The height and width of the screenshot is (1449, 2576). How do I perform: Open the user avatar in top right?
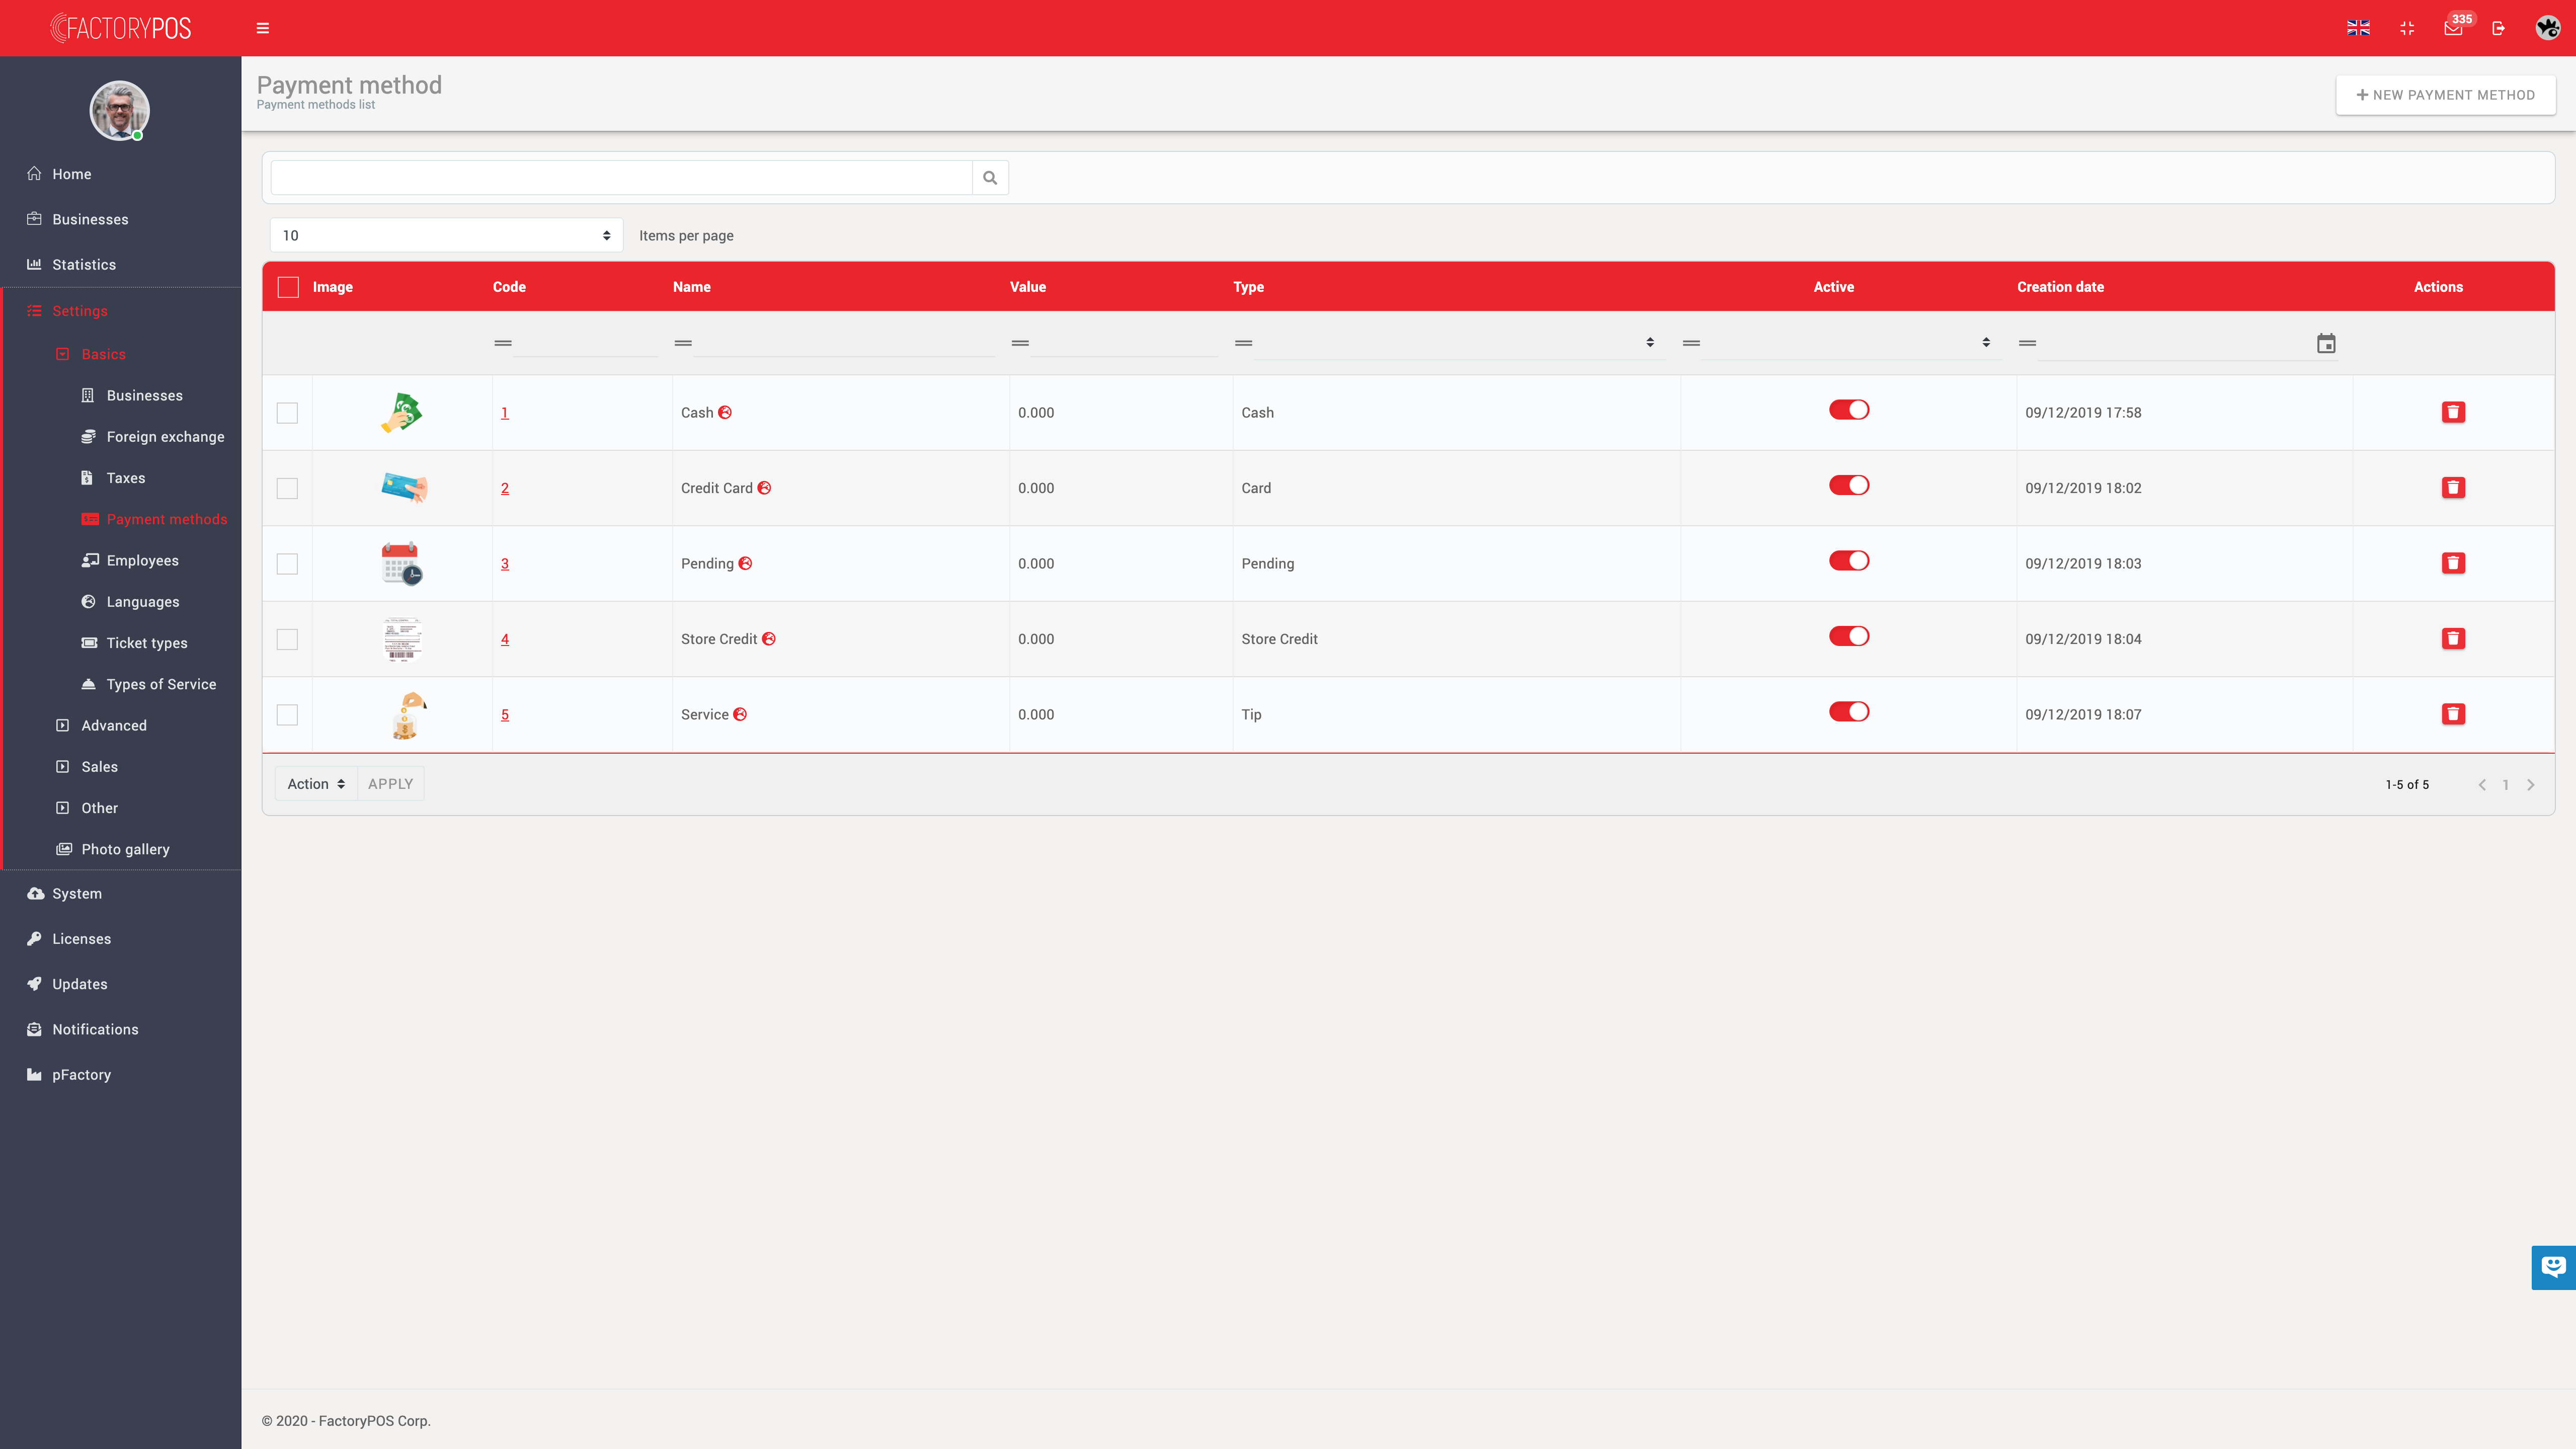pos(2547,28)
